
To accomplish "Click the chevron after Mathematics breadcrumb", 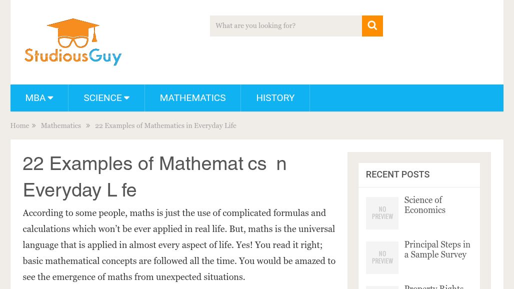I will (x=88, y=126).
